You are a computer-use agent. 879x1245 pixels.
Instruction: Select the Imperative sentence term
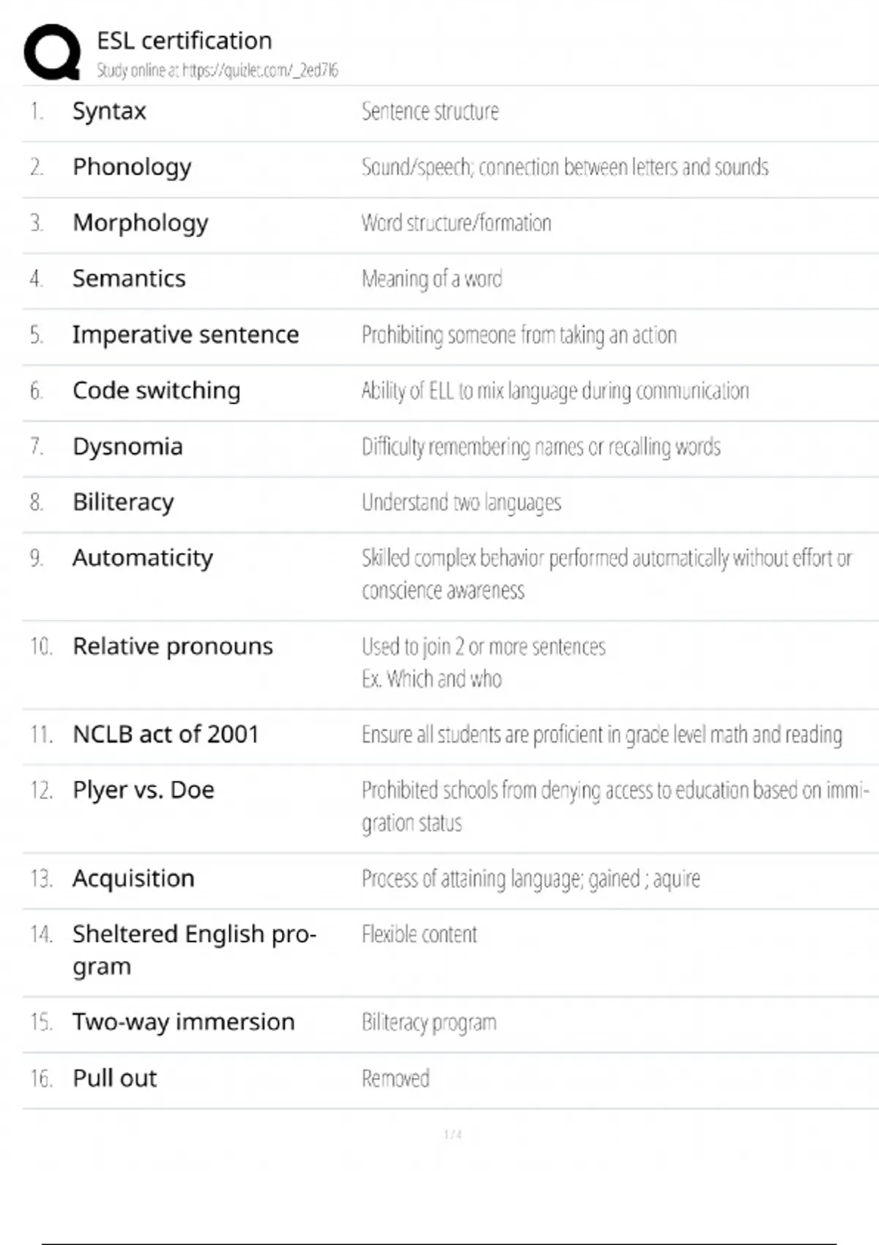(185, 335)
